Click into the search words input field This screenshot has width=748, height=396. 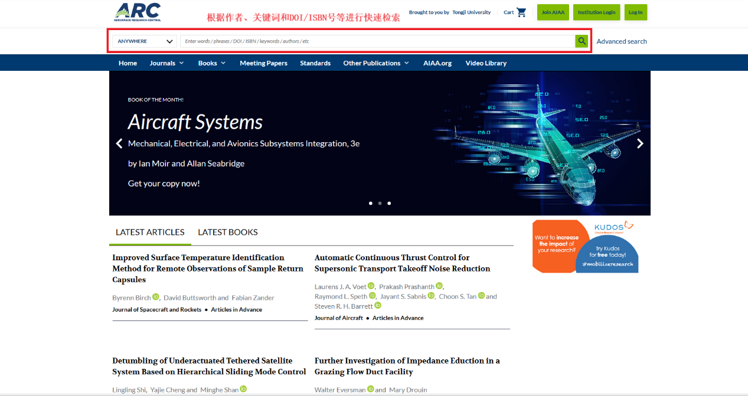coord(378,41)
